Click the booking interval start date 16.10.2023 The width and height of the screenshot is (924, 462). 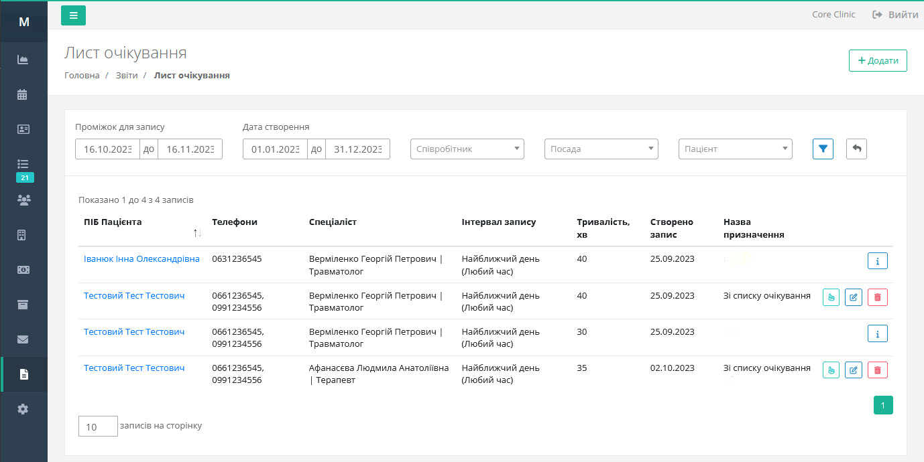[x=107, y=149]
